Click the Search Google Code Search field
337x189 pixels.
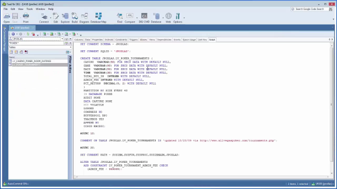tap(310, 9)
